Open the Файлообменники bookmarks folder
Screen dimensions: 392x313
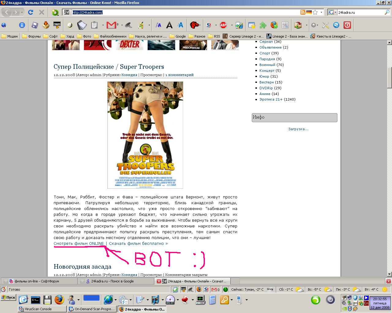coord(110,36)
